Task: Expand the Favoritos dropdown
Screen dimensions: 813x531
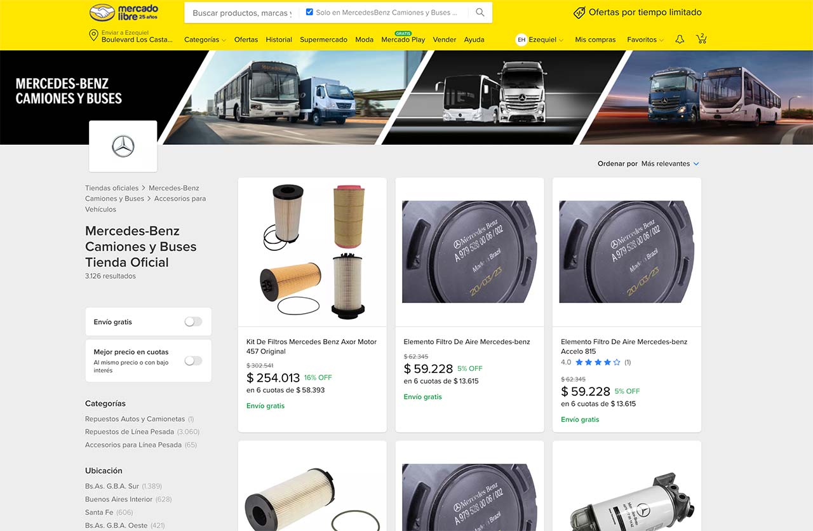Action: (645, 39)
